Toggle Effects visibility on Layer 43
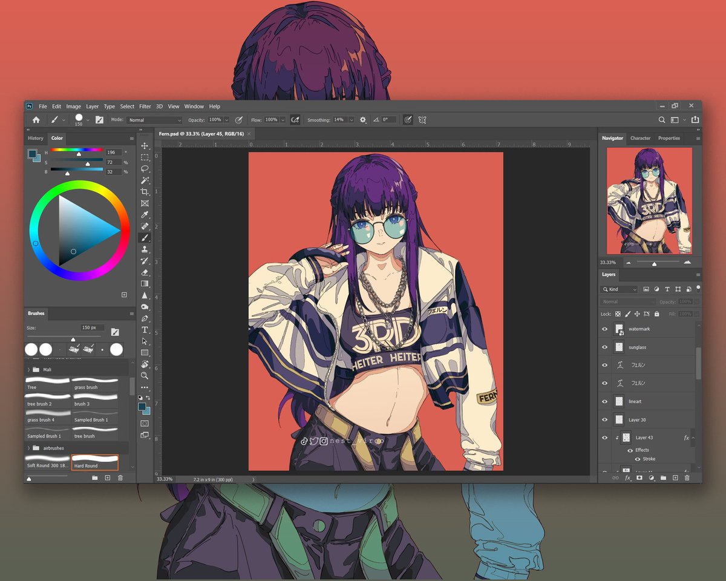 tap(630, 450)
